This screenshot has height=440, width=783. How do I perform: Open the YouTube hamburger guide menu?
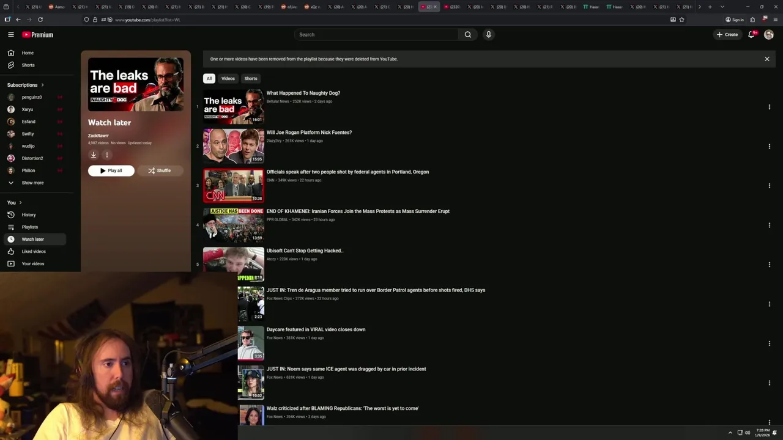tap(11, 35)
